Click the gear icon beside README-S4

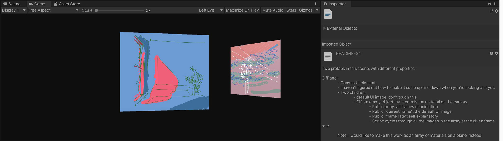(x=497, y=53)
